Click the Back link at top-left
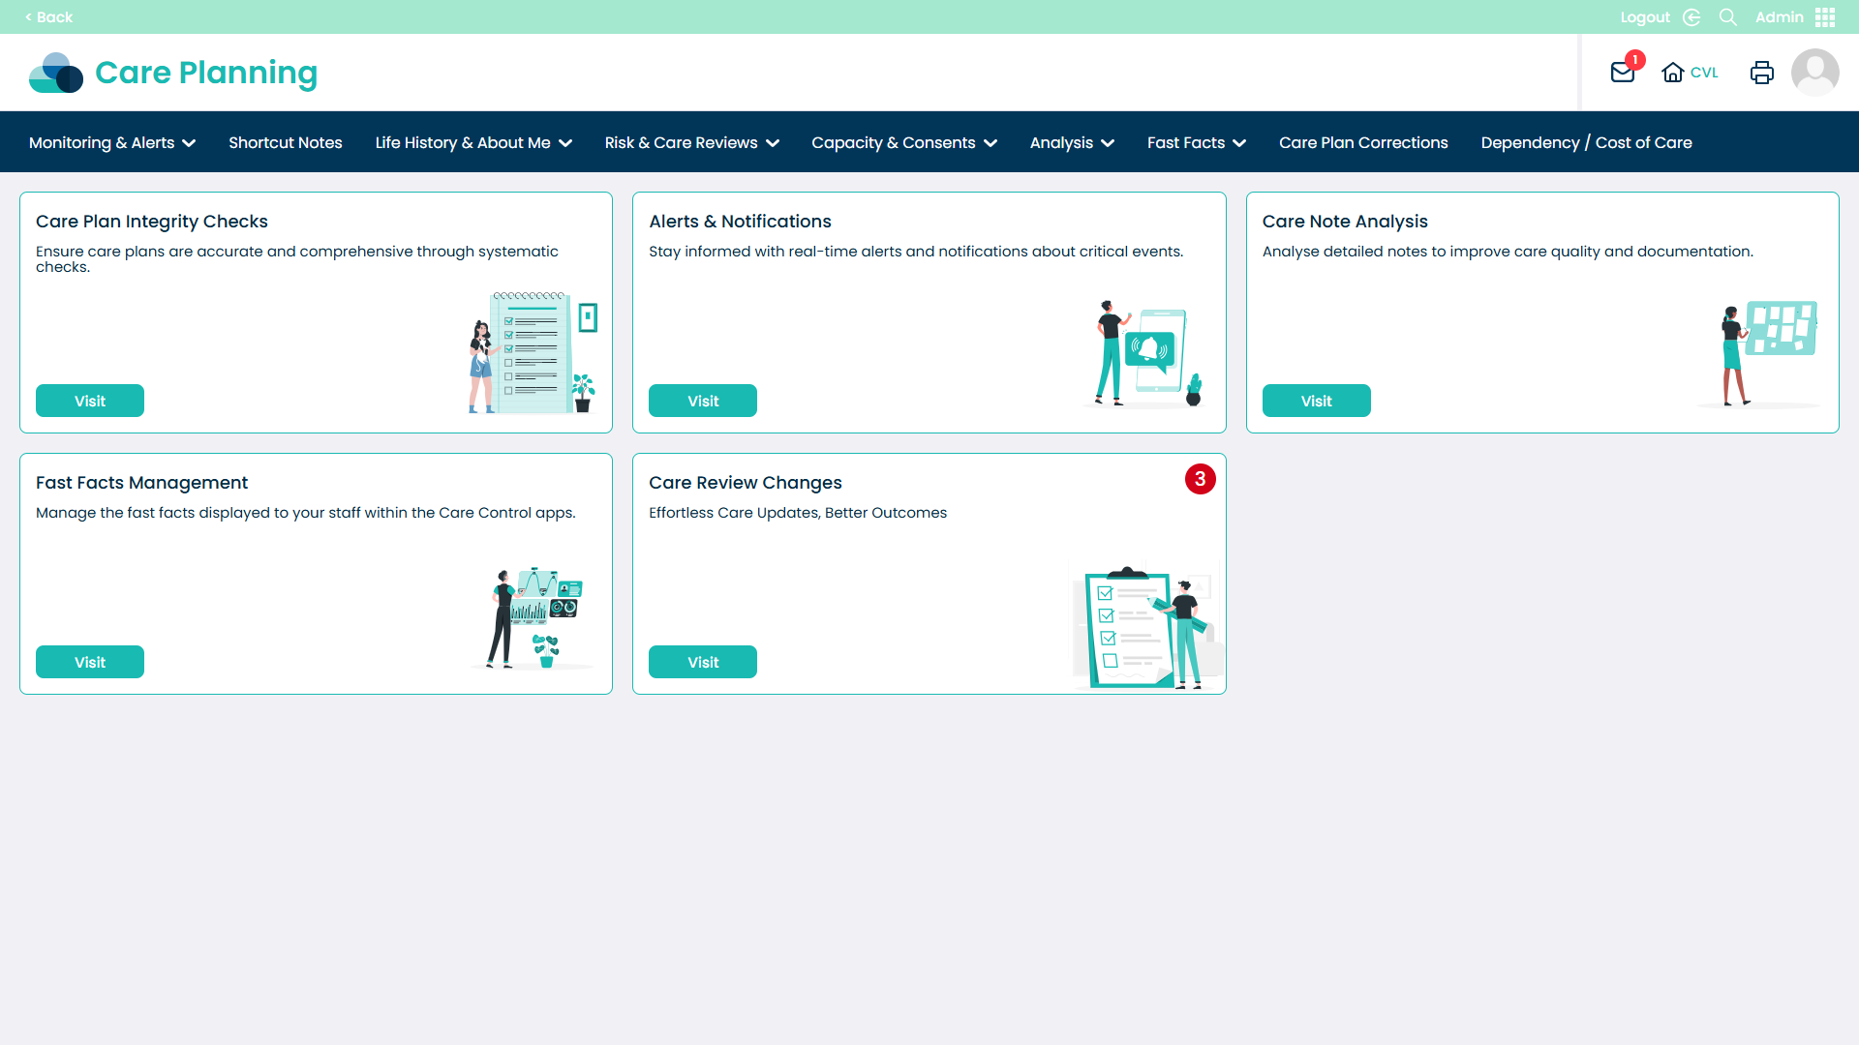 (x=48, y=16)
